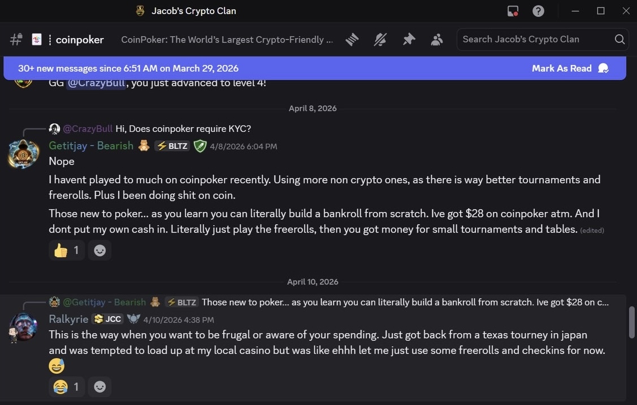This screenshot has height=405, width=637.
Task: Open pinned messages with the pin icon
Action: click(409, 40)
